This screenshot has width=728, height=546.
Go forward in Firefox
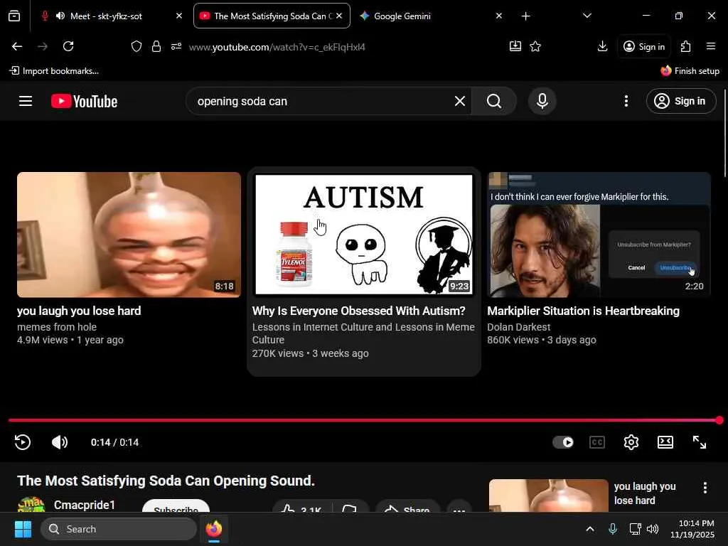(x=43, y=46)
